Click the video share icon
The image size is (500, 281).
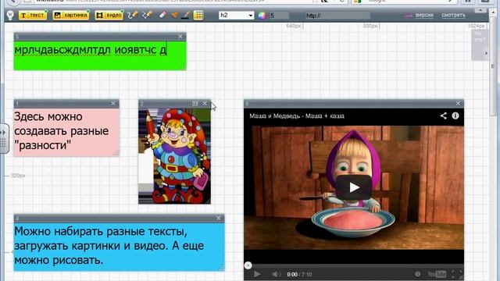[443, 116]
